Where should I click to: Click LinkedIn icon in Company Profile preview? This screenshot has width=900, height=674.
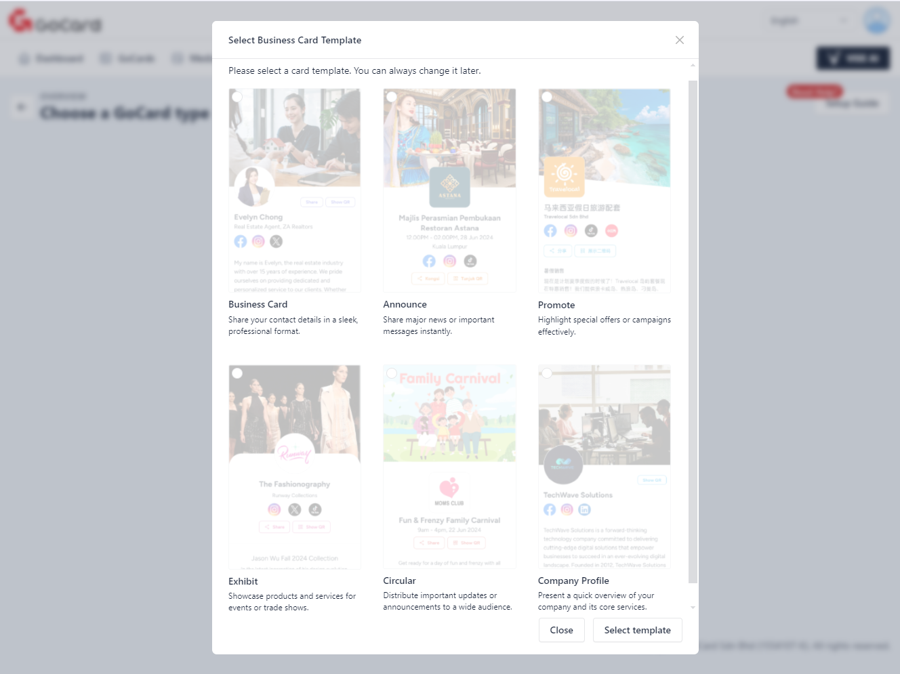tap(584, 509)
